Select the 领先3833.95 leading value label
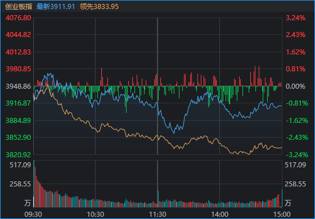The width and height of the screenshot is (315, 219). pos(99,7)
